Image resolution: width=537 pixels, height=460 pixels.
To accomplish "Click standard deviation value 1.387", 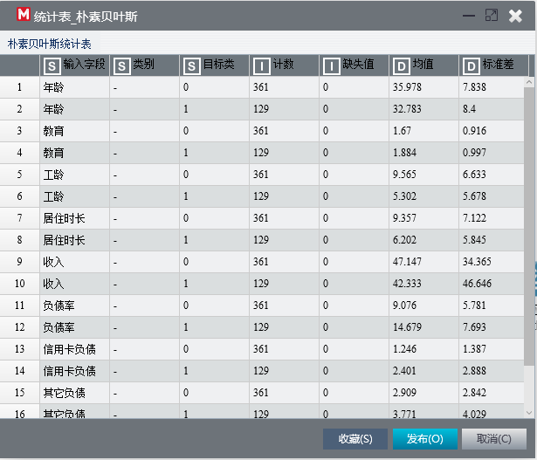I will (x=474, y=349).
